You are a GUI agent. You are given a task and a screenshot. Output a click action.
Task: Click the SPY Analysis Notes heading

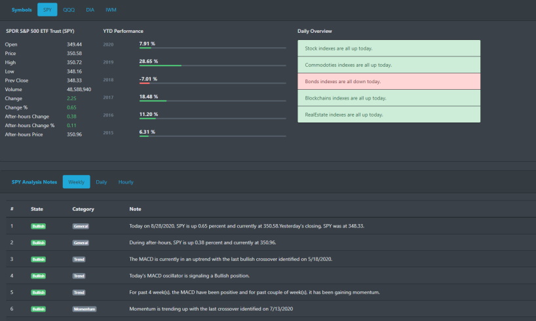pyautogui.click(x=34, y=182)
